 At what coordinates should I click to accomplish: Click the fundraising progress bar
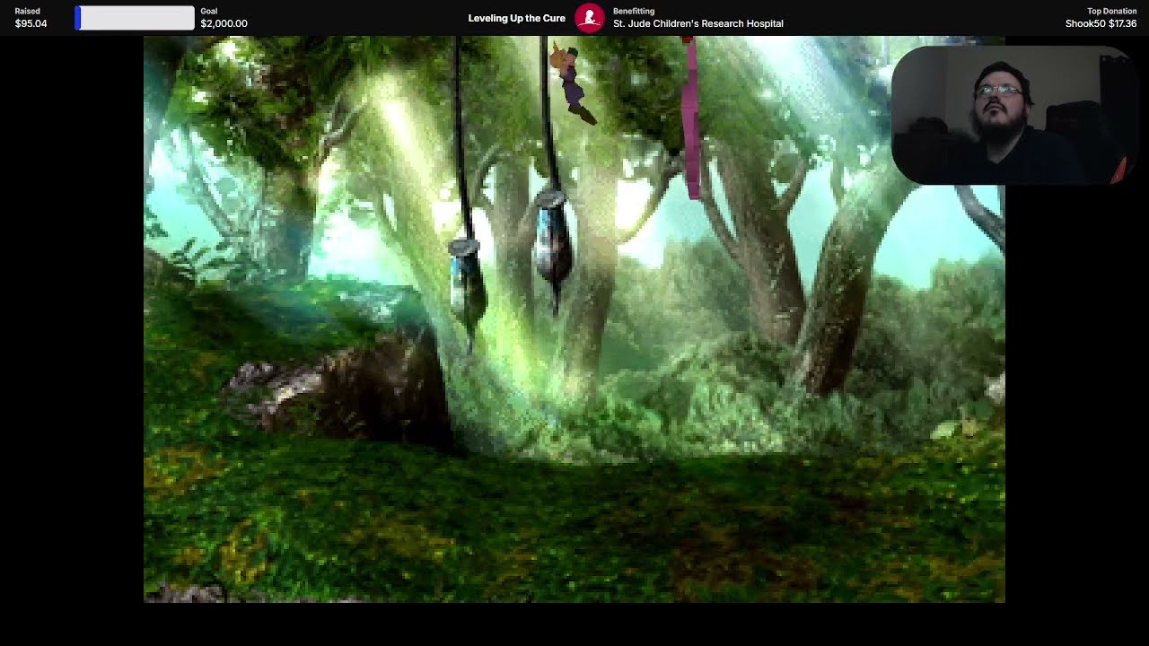(x=135, y=18)
